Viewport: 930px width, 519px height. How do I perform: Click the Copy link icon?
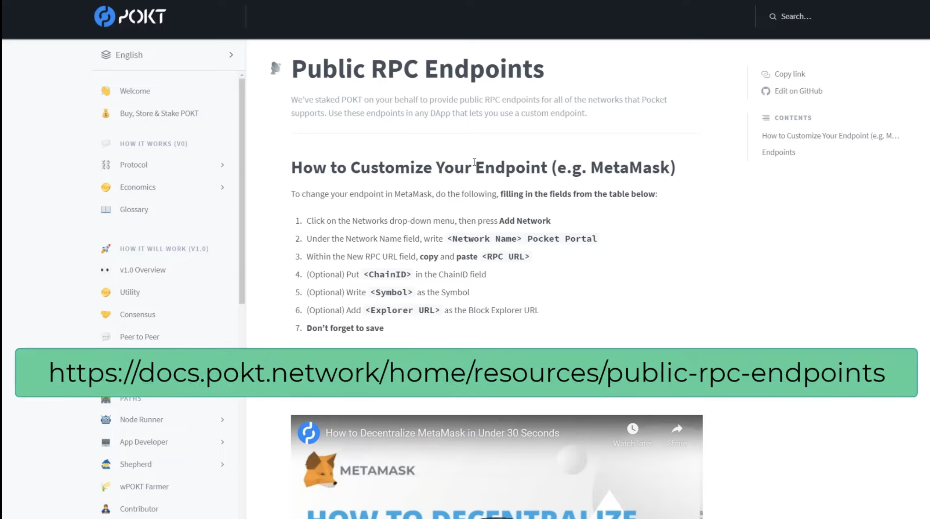[x=766, y=73]
